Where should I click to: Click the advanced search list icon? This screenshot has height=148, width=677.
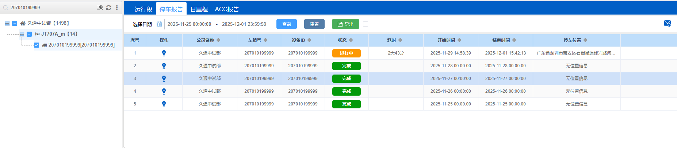point(100,8)
